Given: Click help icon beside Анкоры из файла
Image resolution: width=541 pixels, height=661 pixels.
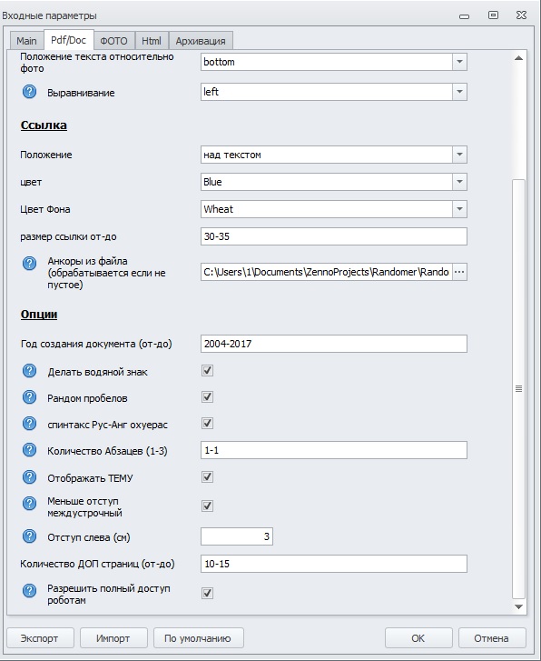Looking at the screenshot, I should point(29,264).
